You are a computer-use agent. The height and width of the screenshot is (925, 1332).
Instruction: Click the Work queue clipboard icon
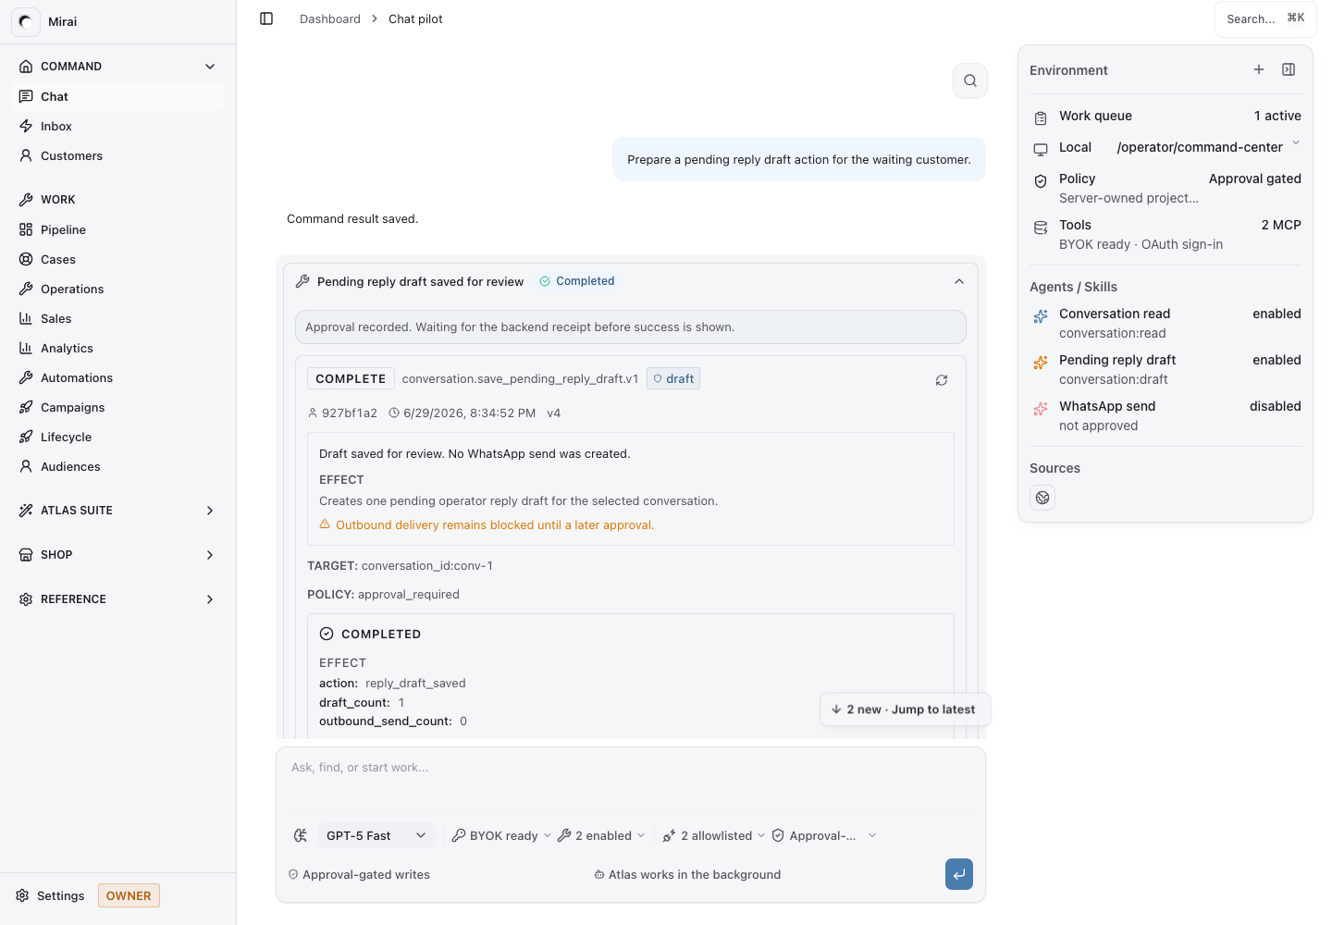[1041, 117]
